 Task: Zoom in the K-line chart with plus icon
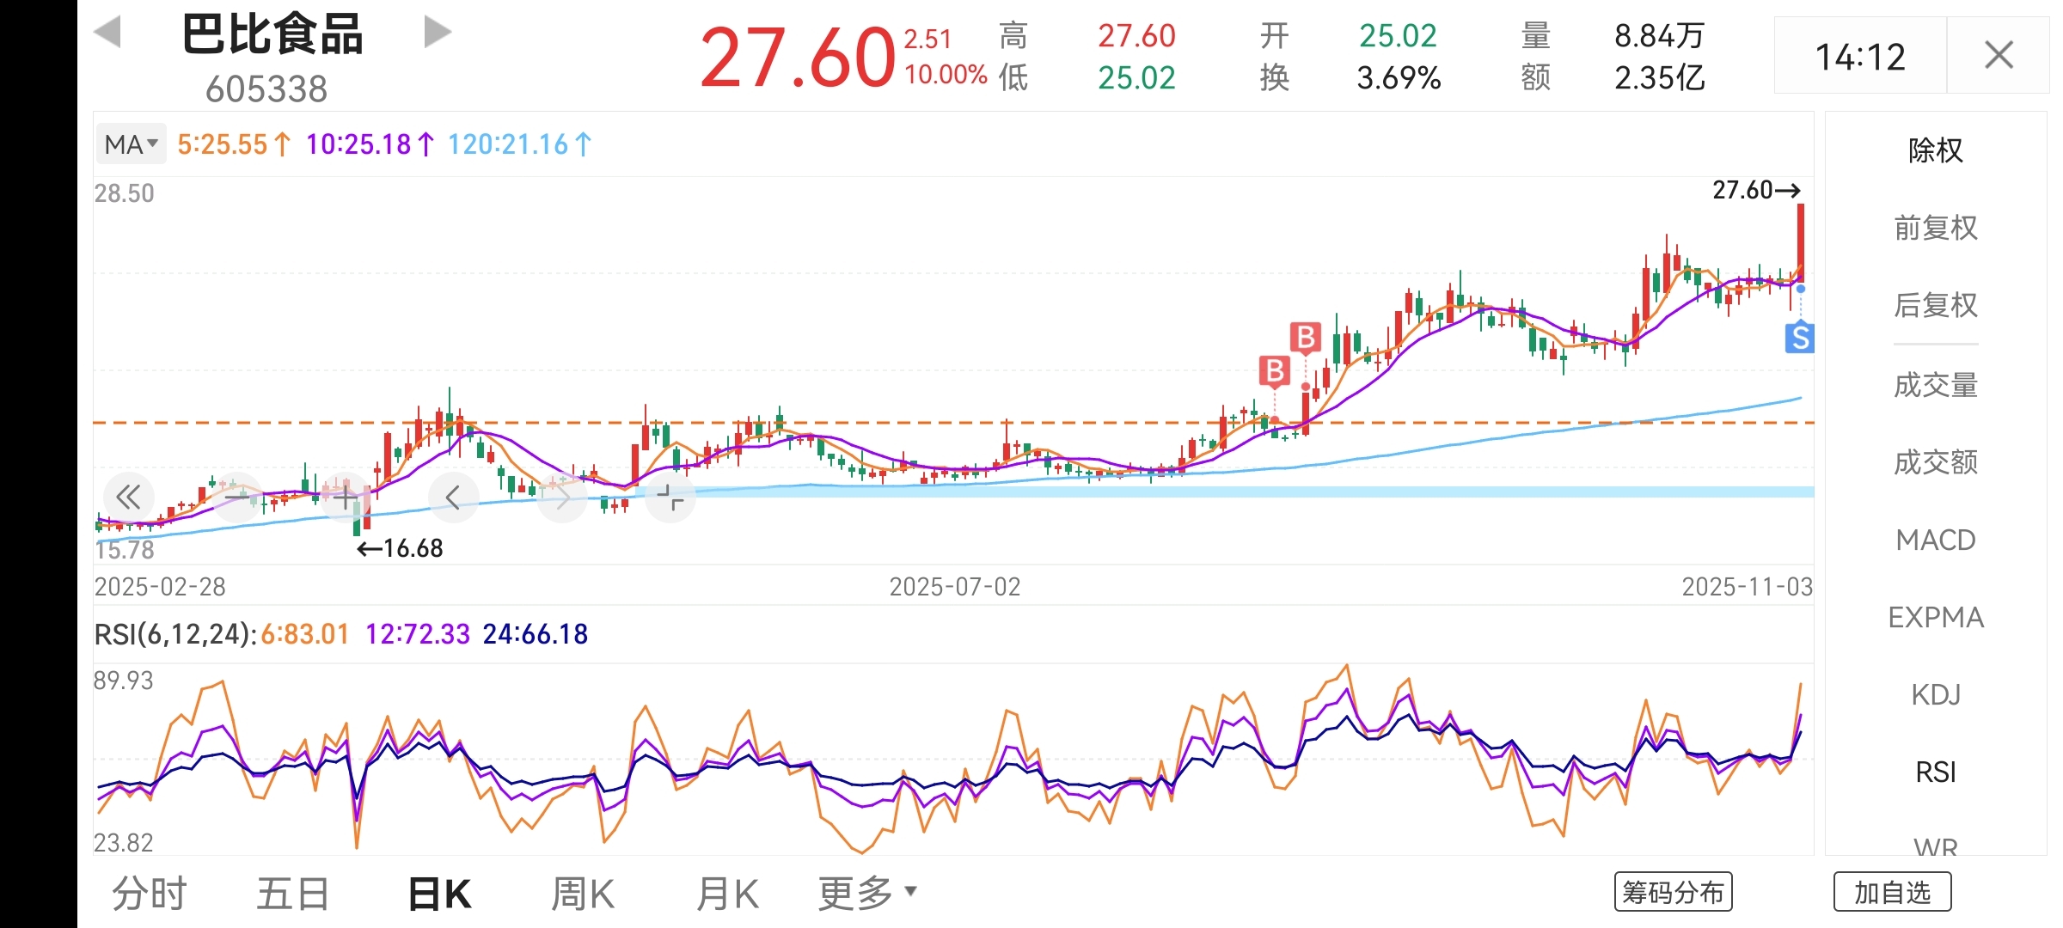coord(345,497)
